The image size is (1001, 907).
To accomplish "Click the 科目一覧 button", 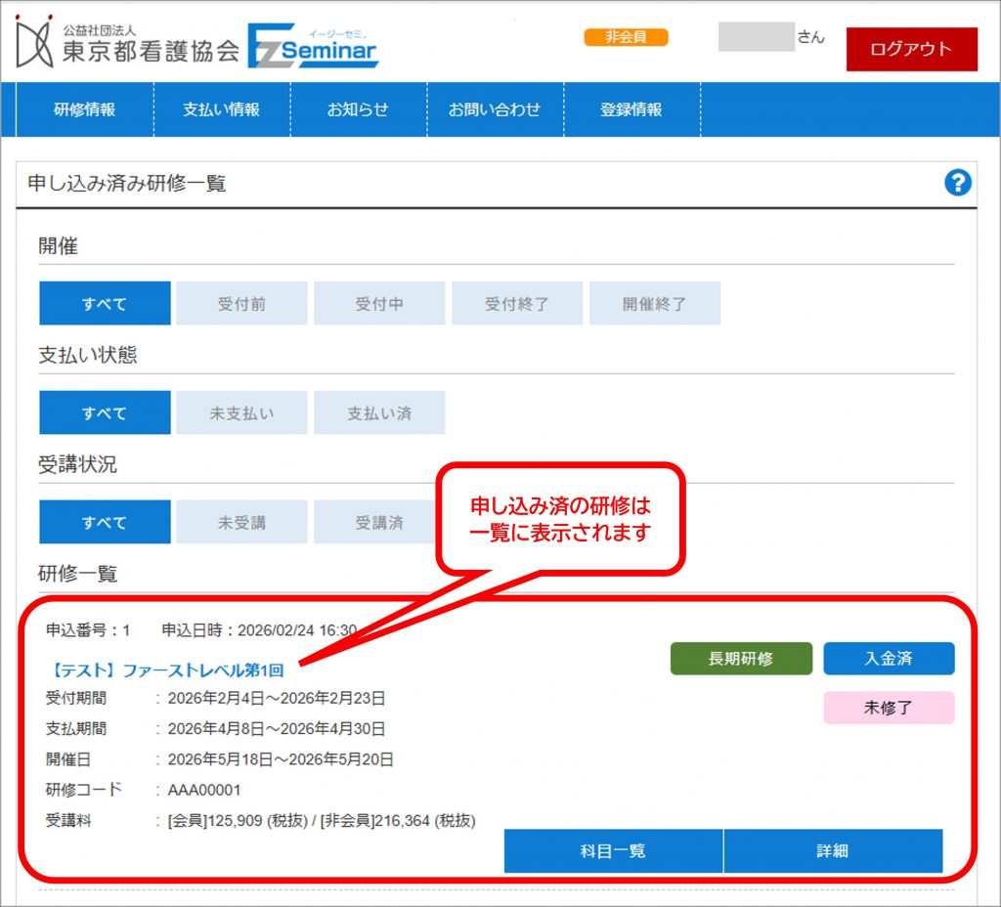I will [x=613, y=851].
